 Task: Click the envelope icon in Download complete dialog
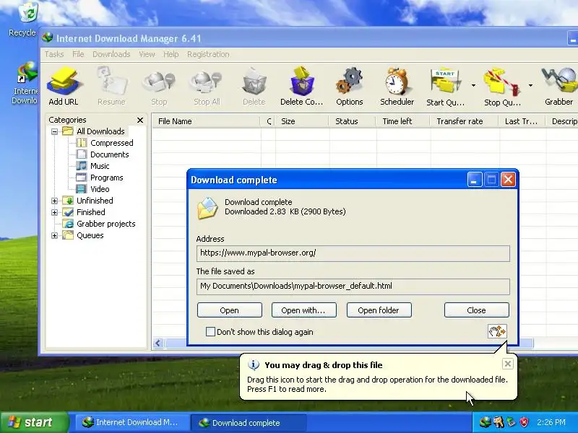click(207, 208)
